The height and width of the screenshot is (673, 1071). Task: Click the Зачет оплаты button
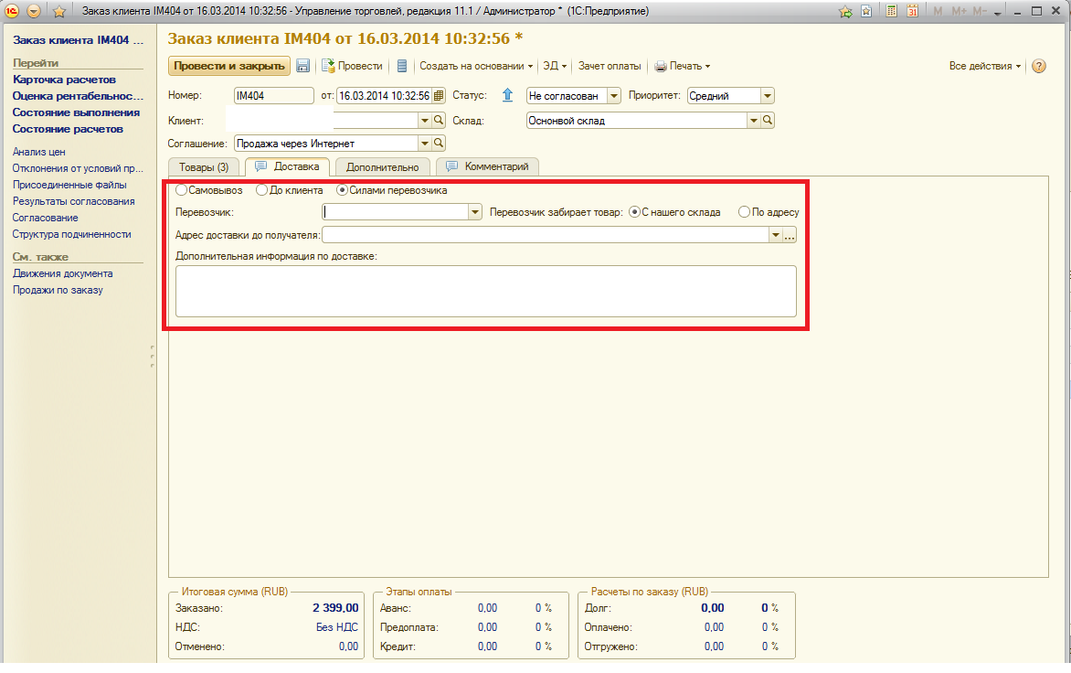(x=610, y=66)
